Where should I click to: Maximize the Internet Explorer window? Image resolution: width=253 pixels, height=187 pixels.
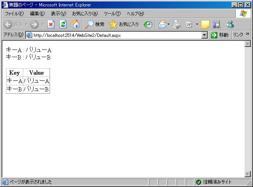pyautogui.click(x=240, y=5)
